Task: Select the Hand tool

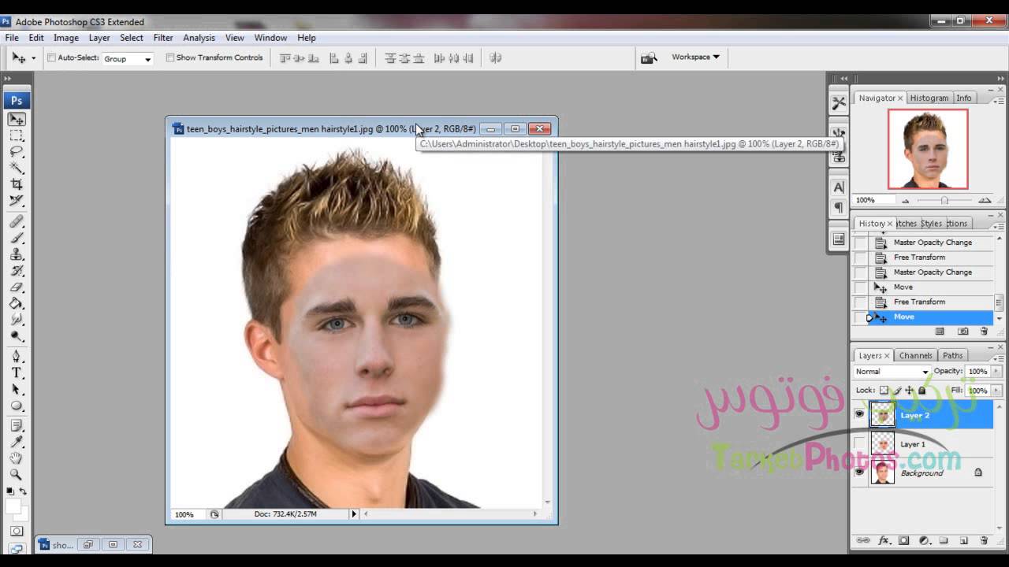Action: pos(17,458)
